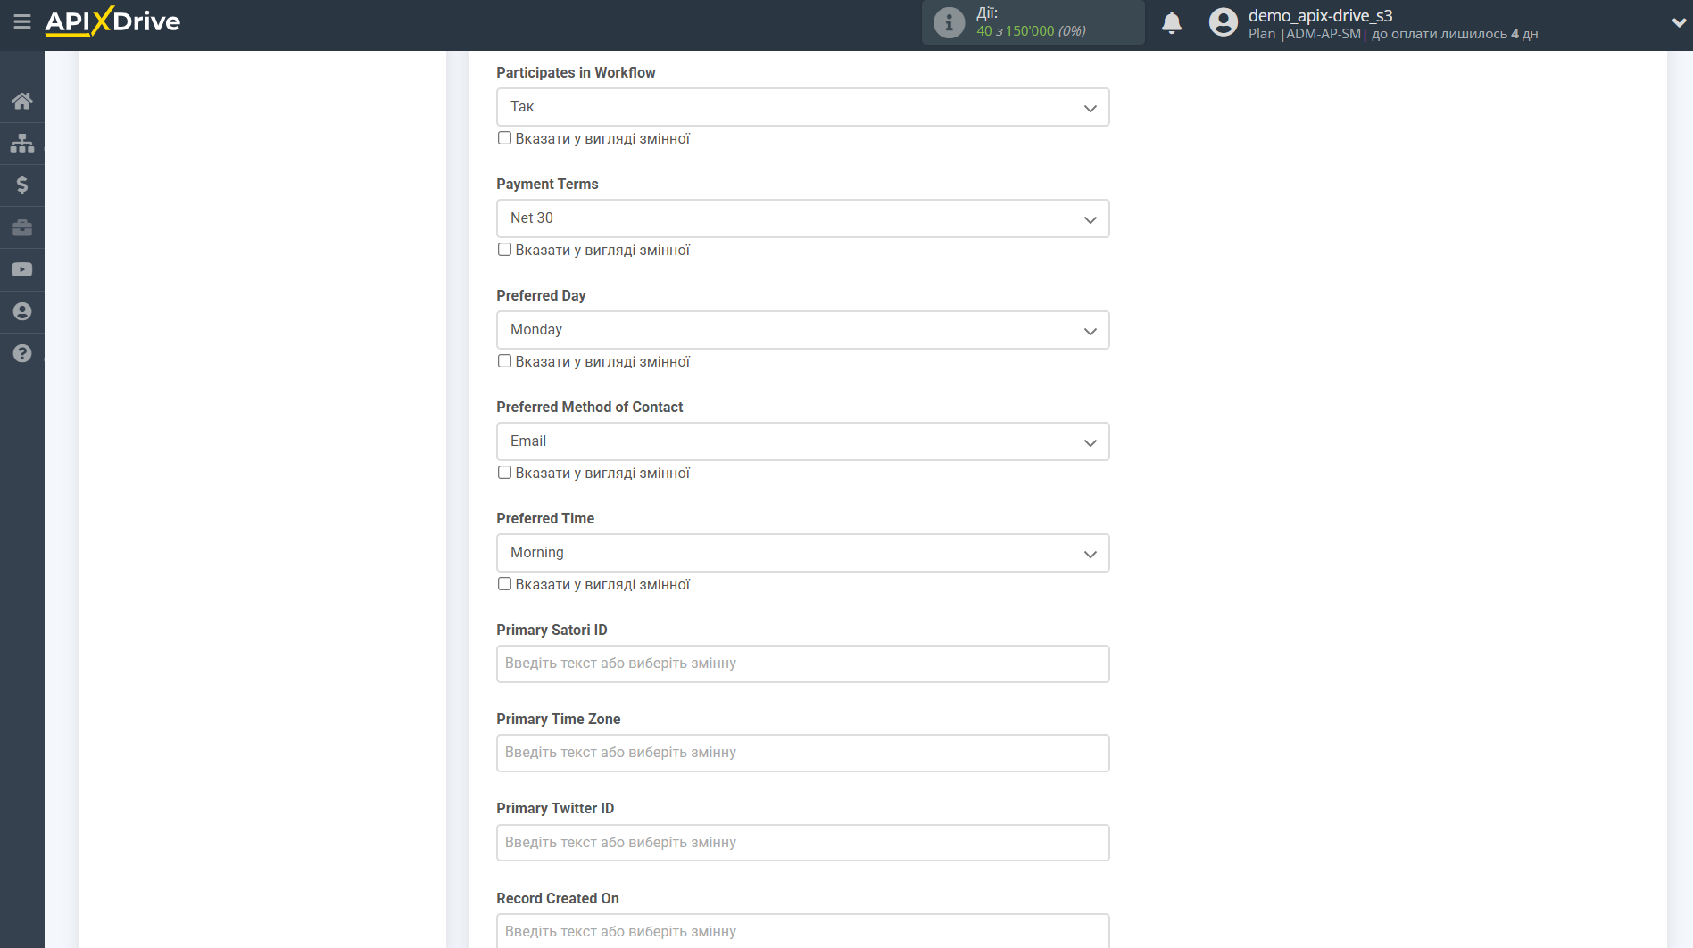Open account name demo_apix-drive_s3
Image resolution: width=1693 pixels, height=948 pixels.
[1320, 15]
